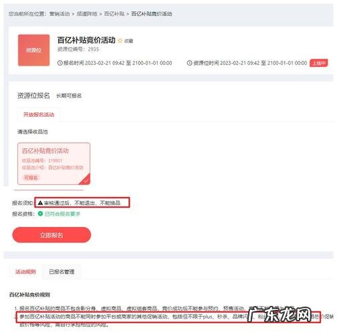The width and height of the screenshot is (337, 334).
Task: Click the 可报名 tag on the pool card
Action: [31, 178]
